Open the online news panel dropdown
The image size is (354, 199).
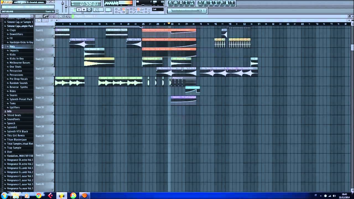[x=200, y=11]
